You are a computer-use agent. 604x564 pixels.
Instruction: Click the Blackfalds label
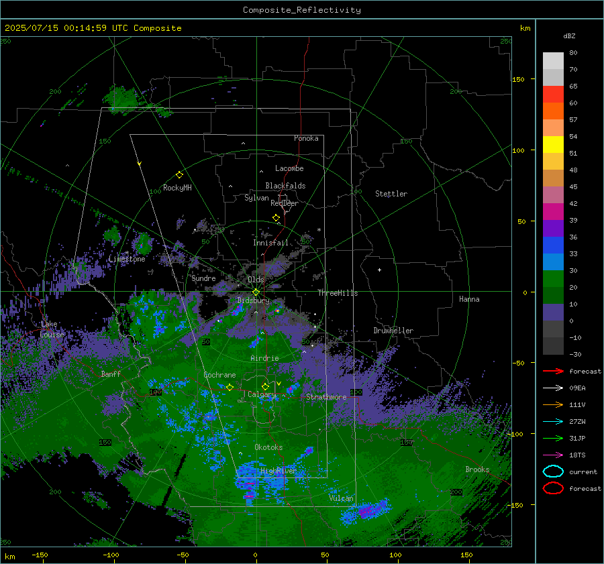(285, 186)
